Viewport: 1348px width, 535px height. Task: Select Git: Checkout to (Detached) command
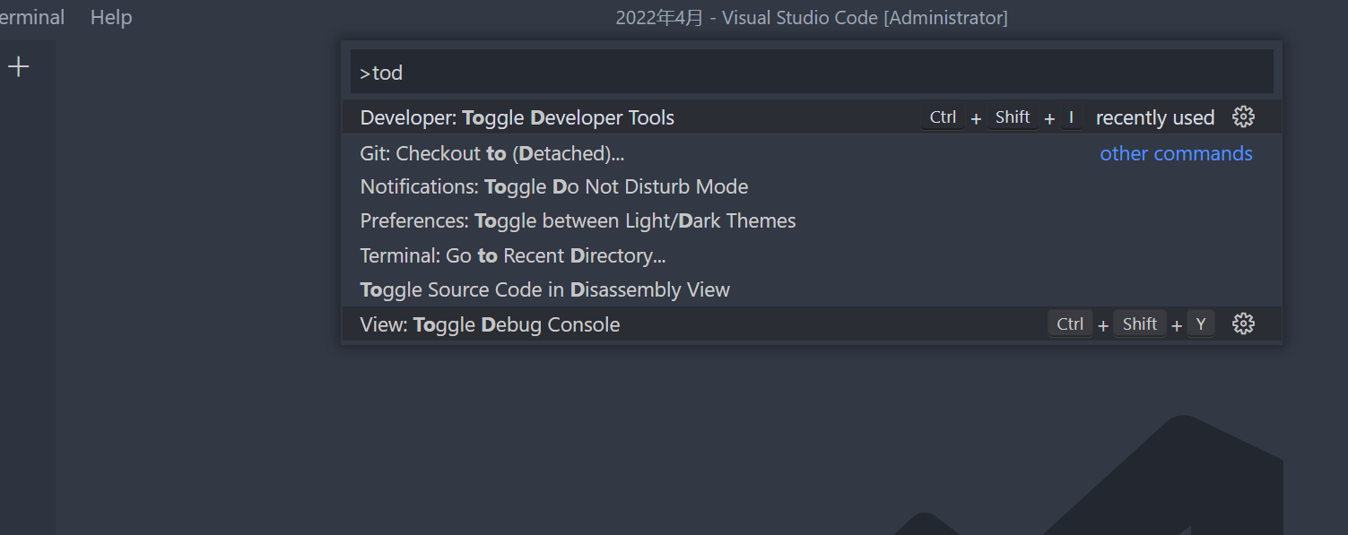[x=491, y=153]
